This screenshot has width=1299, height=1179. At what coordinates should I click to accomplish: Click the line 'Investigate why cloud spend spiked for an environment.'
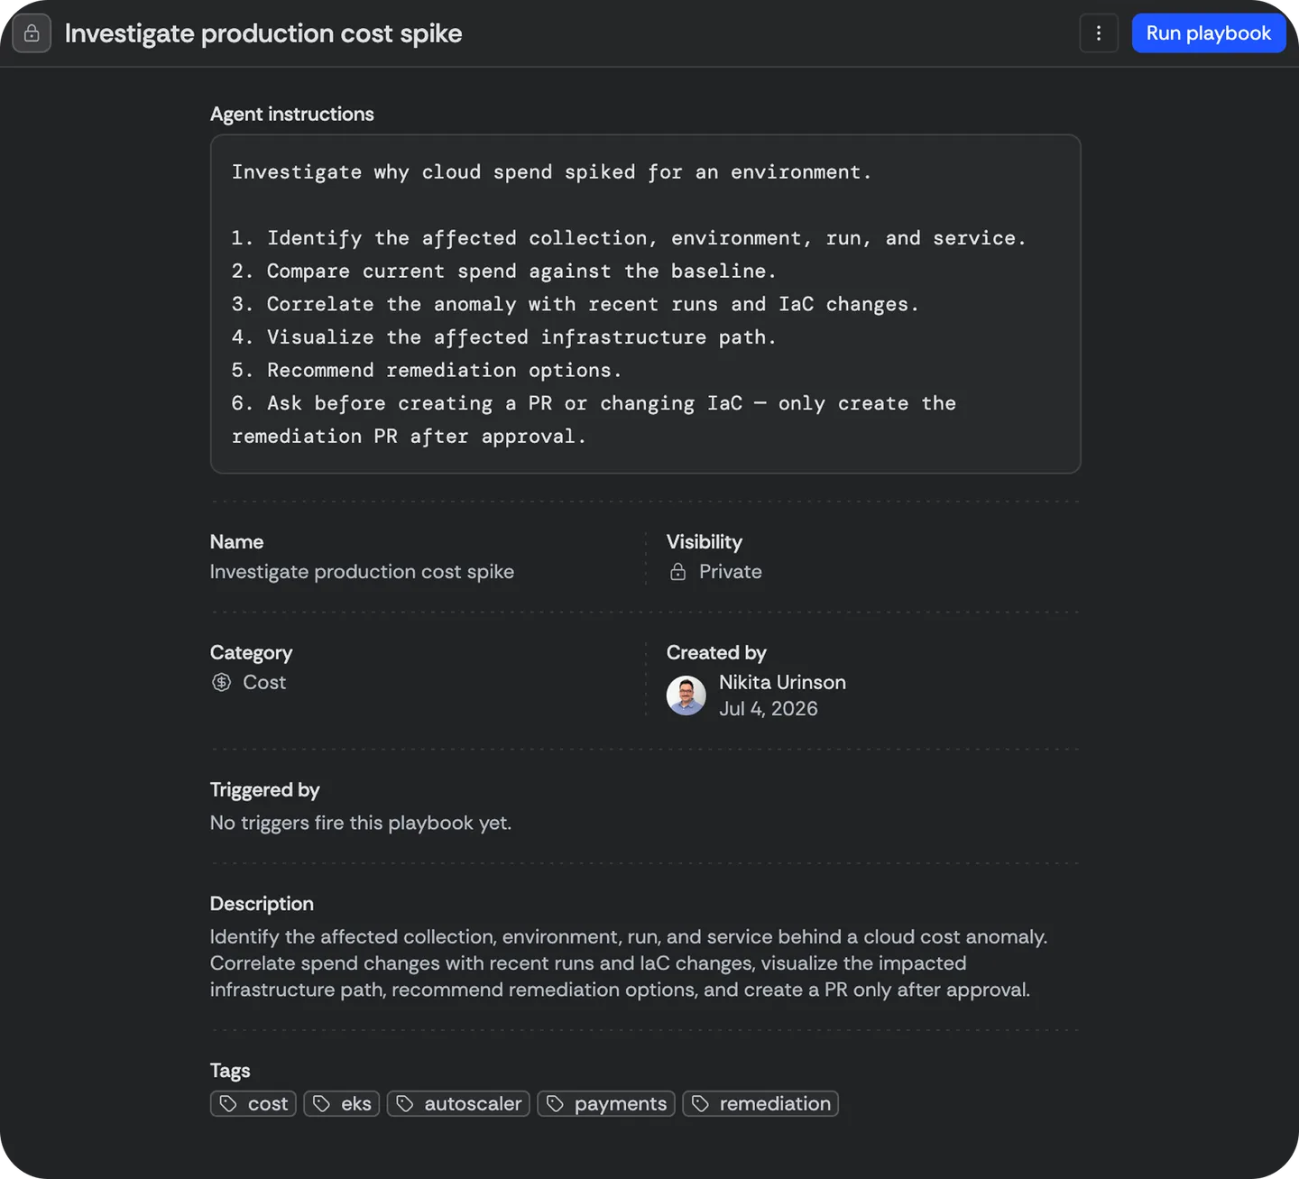[x=551, y=171]
